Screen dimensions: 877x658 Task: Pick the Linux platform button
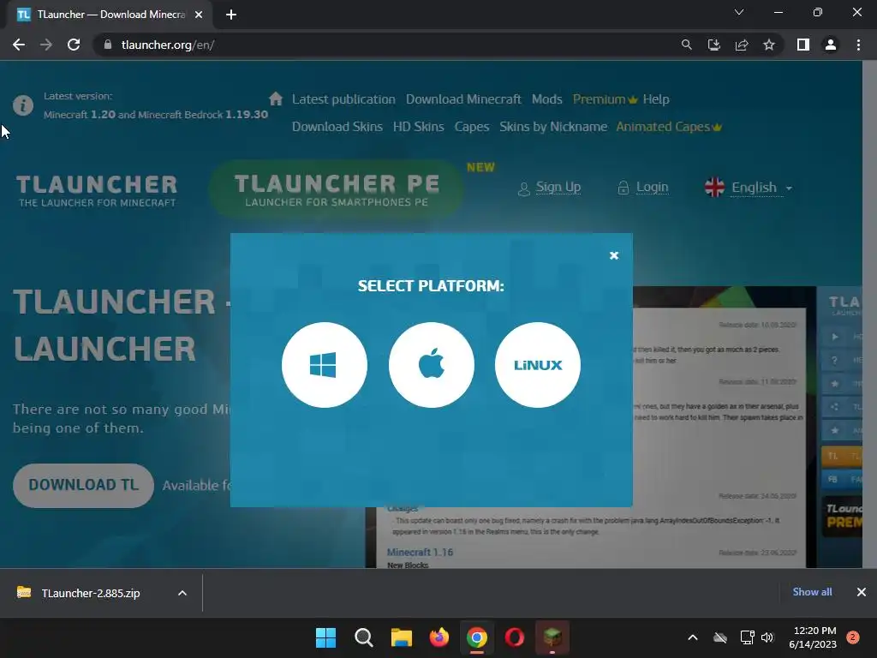pyautogui.click(x=538, y=365)
